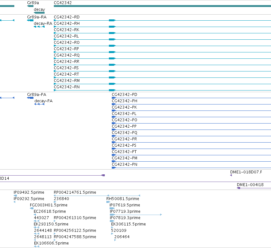Viewport: 271px width, 248px height.
Task: Click transcript CG42342-RP
Action: 66,49
